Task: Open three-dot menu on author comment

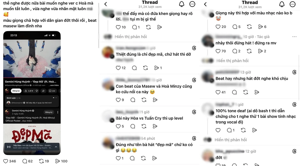Action: (294, 37)
